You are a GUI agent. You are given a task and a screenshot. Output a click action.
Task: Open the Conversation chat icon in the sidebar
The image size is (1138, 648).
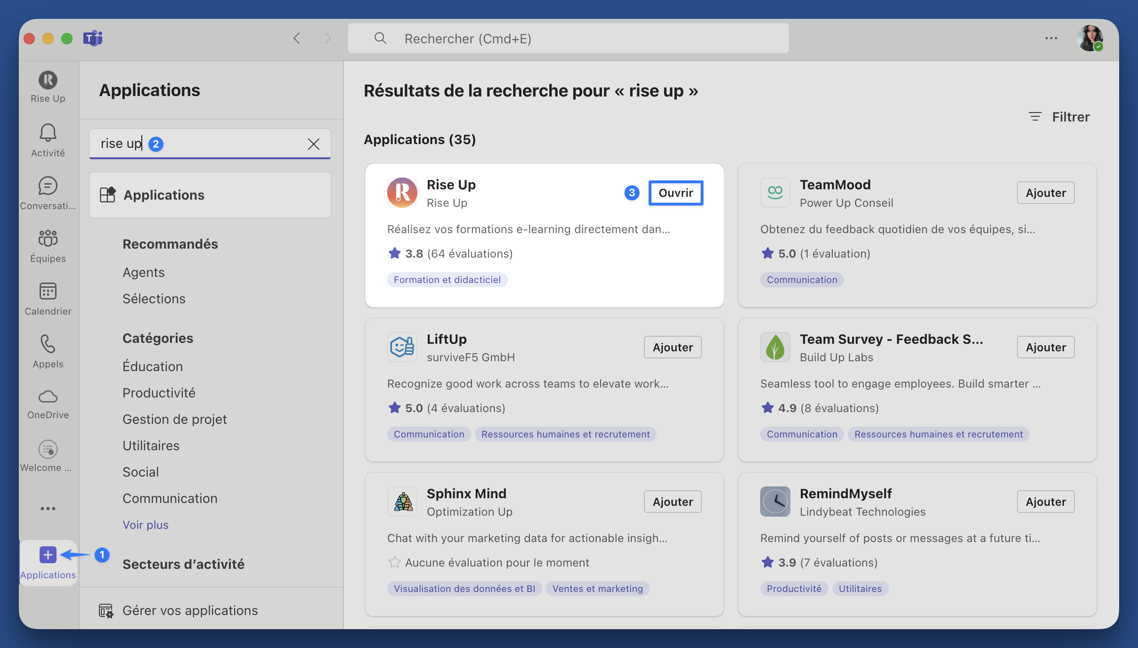(48, 186)
